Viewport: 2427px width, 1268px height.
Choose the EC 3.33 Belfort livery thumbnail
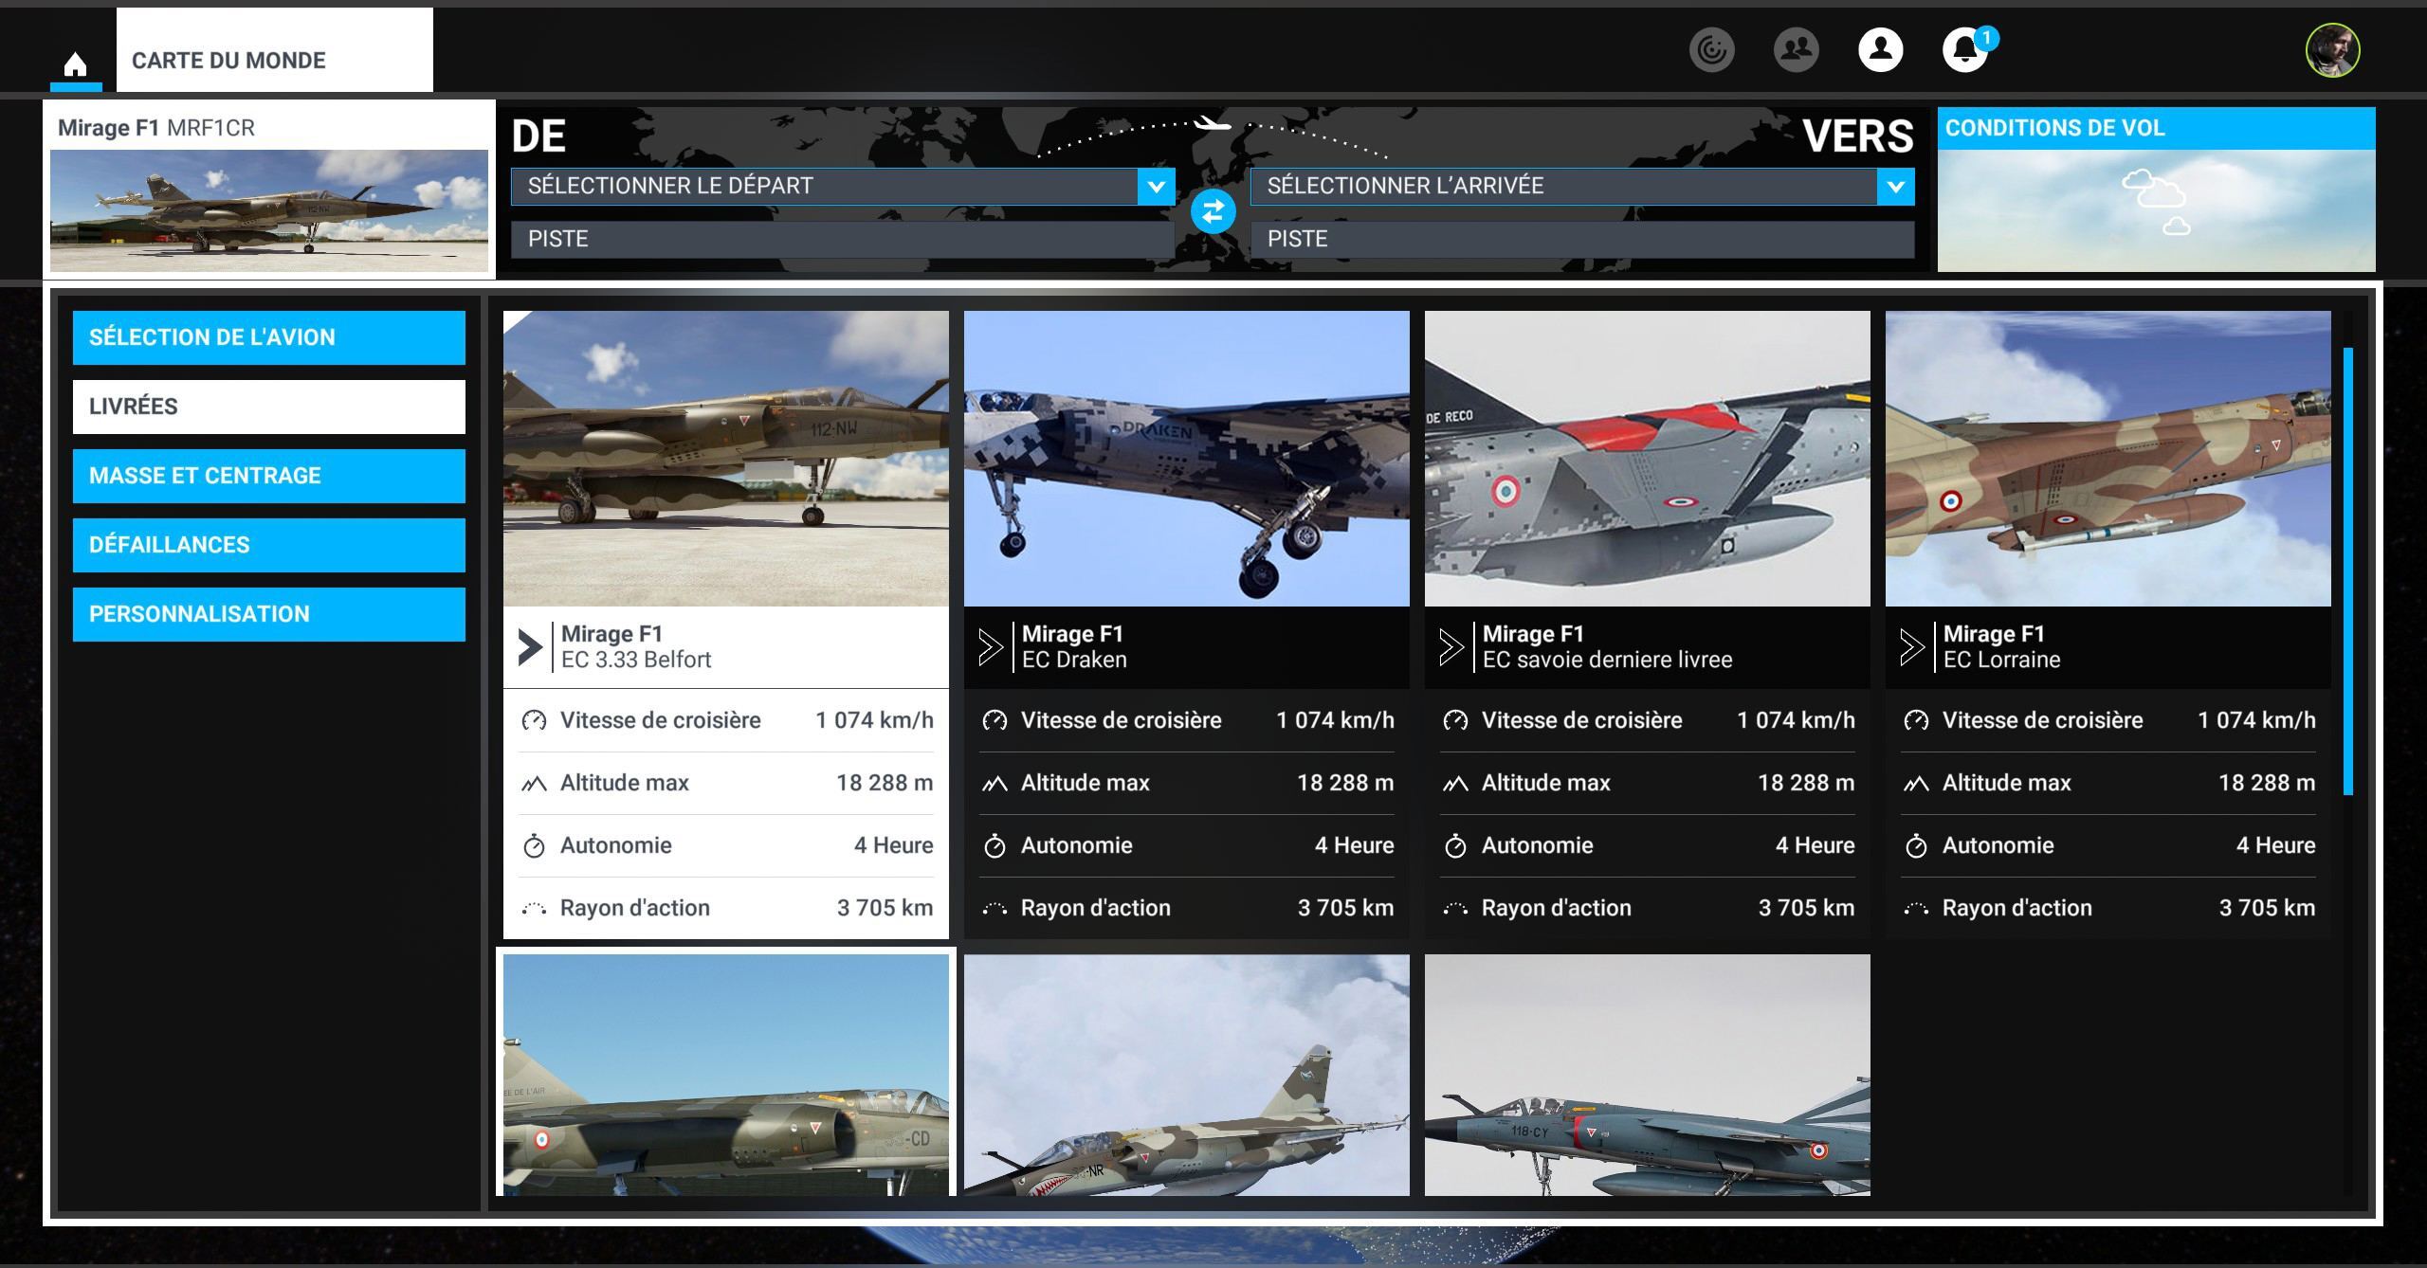(x=726, y=459)
